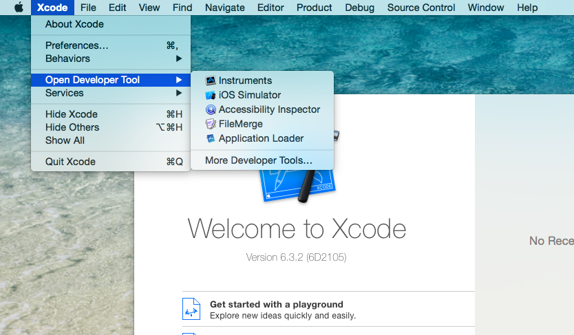The height and width of the screenshot is (335, 574).
Task: Click "Explore new ideas quickly and easily." text
Action: tap(283, 316)
